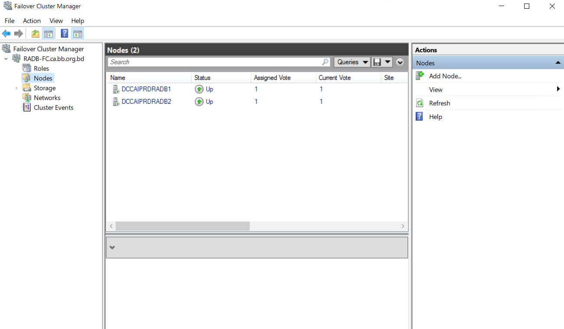564x329 pixels.
Task: Click the scrollbar right arrow in nodes list
Action: coord(403,226)
